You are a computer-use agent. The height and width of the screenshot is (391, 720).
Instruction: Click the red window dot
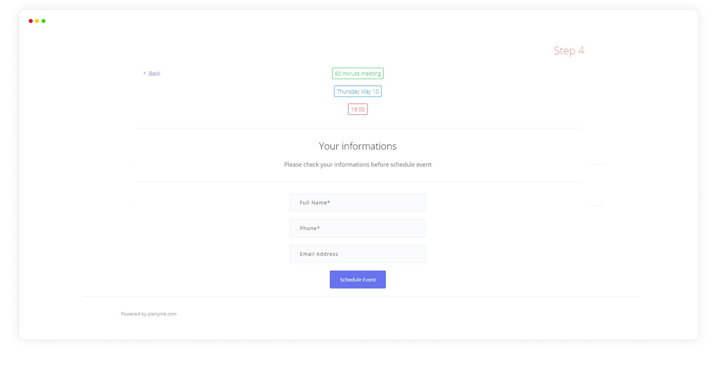click(31, 21)
